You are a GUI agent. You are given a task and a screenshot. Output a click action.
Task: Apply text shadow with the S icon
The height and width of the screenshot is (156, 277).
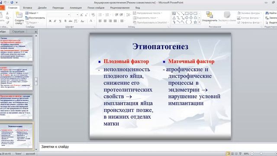(65, 21)
